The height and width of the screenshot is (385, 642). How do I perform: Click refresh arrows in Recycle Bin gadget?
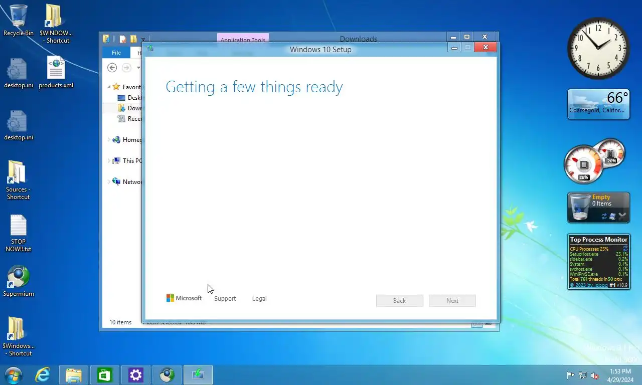coord(604,217)
